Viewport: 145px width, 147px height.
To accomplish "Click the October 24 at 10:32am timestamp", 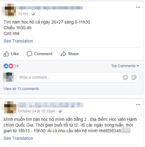I will [x=37, y=111].
